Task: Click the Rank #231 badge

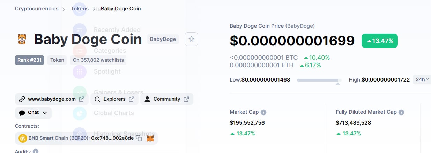Action: (30, 60)
